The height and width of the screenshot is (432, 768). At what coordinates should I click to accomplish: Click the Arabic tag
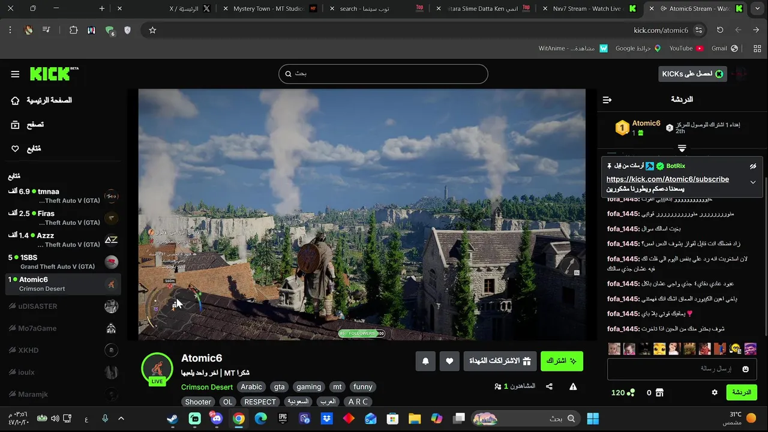(x=251, y=387)
